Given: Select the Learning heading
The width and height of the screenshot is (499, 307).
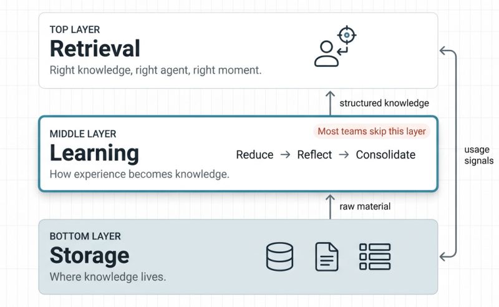Looking at the screenshot, I should tap(94, 153).
